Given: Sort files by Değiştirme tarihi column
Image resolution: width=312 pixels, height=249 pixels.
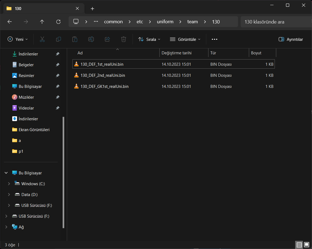Looking at the screenshot, I should pyautogui.click(x=176, y=53).
